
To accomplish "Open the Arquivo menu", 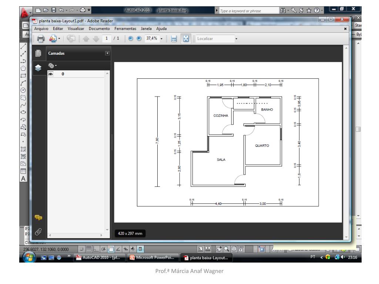I will click(x=41, y=28).
